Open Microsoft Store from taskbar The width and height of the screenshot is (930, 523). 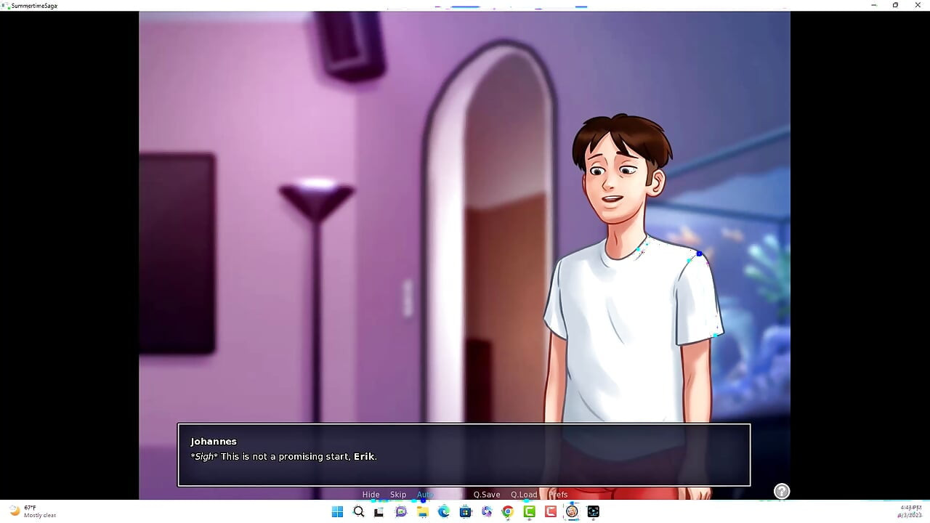click(465, 511)
